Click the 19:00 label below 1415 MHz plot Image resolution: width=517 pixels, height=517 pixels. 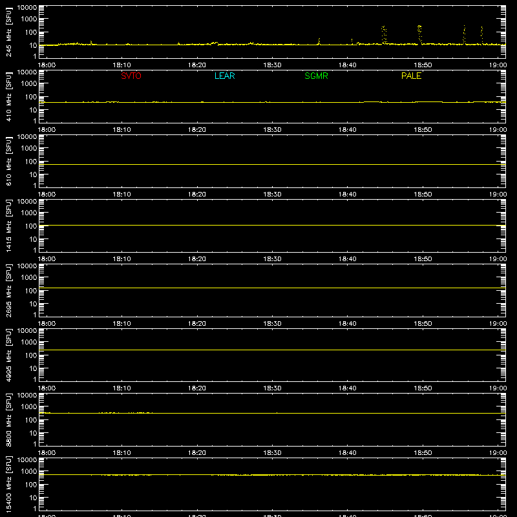click(x=498, y=259)
